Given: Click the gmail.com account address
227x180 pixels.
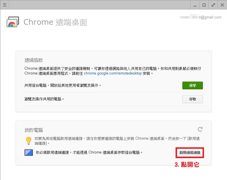Looking at the screenshot, I should [200, 17].
